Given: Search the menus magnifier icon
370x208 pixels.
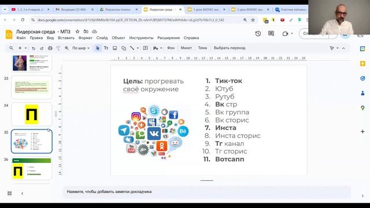Looking at the screenshot, I should point(11,48).
